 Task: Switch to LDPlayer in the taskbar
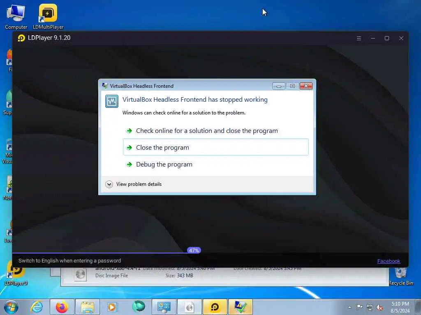pos(215,307)
